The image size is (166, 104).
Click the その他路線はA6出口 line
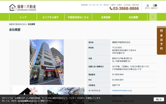click(127, 69)
